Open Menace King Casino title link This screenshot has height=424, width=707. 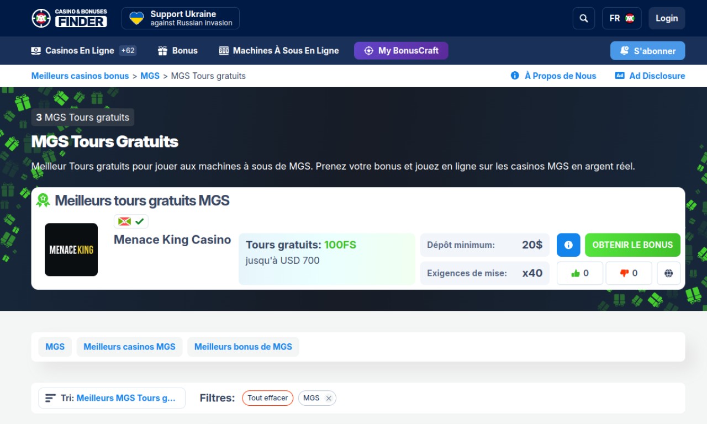tap(172, 240)
